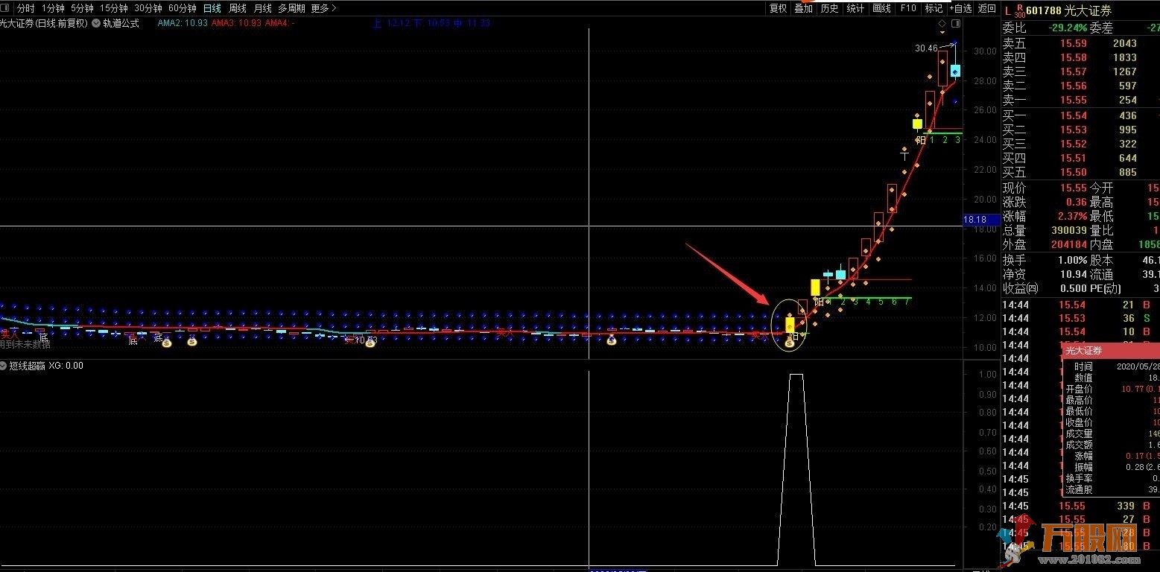Click stock code 601788
The height and width of the screenshot is (572, 1160).
point(1045,10)
